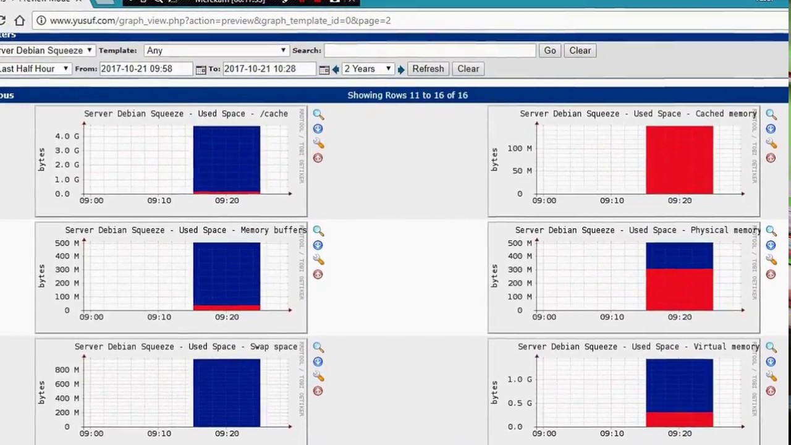The width and height of the screenshot is (791, 445).
Task: Click blue icon beside Cached memory graph
Action: pos(771,129)
